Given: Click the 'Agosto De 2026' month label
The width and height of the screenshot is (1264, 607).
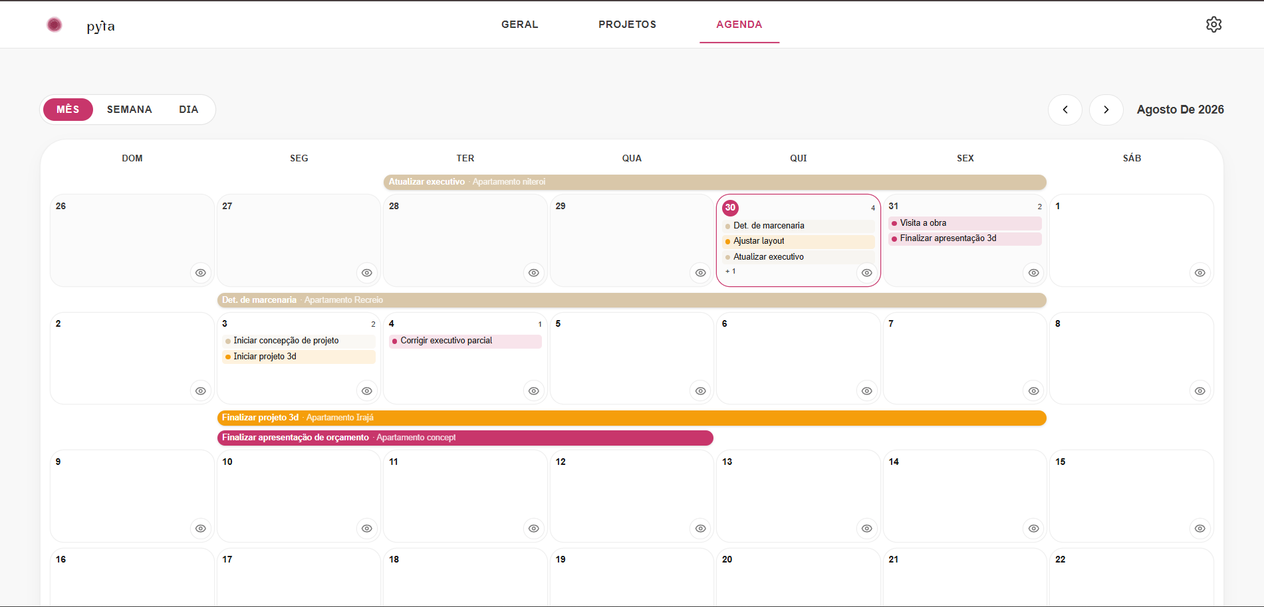Looking at the screenshot, I should point(1180,110).
